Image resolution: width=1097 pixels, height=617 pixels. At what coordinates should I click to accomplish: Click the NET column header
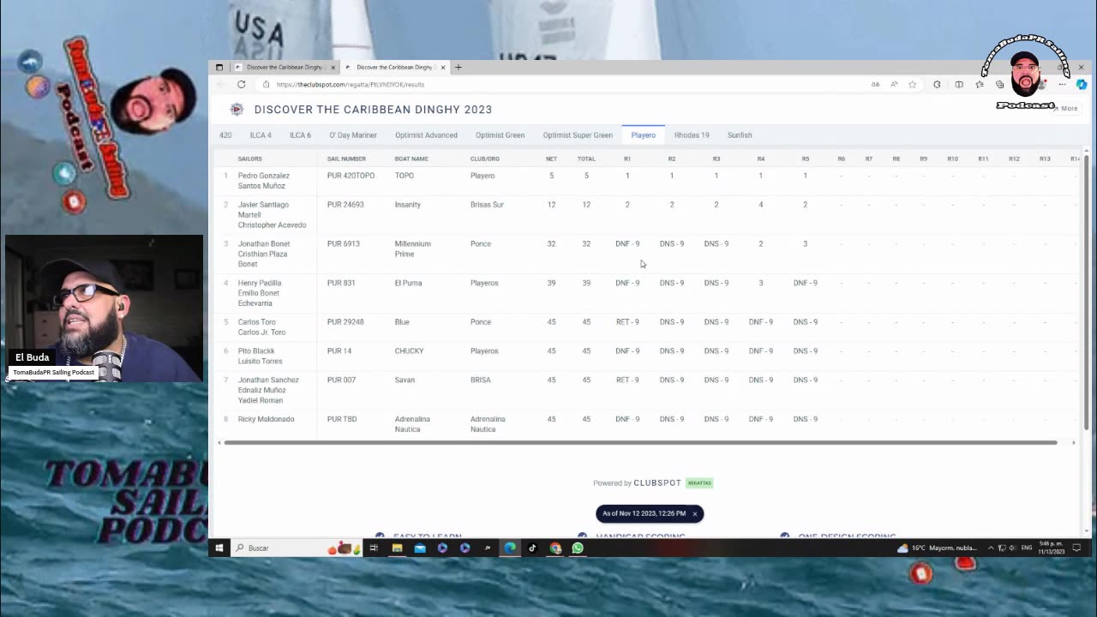551,159
